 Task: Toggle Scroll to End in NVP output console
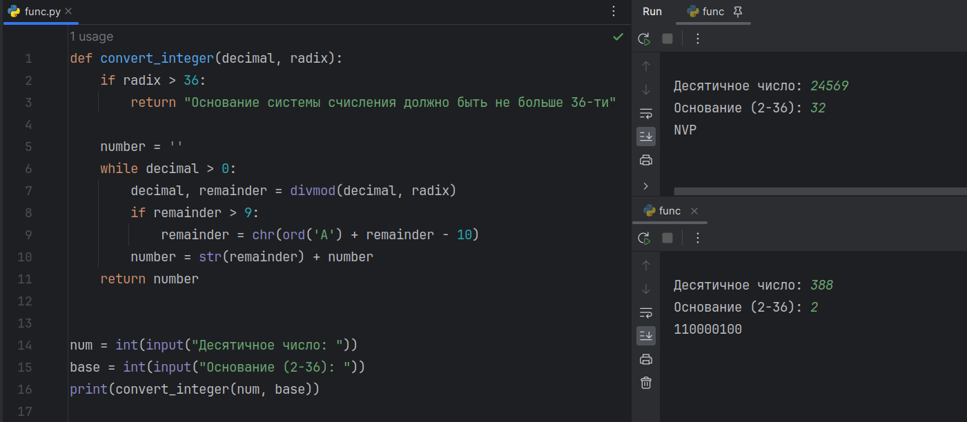pyautogui.click(x=646, y=137)
